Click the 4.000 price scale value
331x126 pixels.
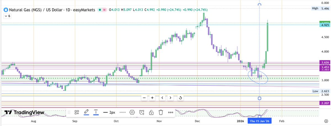[x=325, y=52]
